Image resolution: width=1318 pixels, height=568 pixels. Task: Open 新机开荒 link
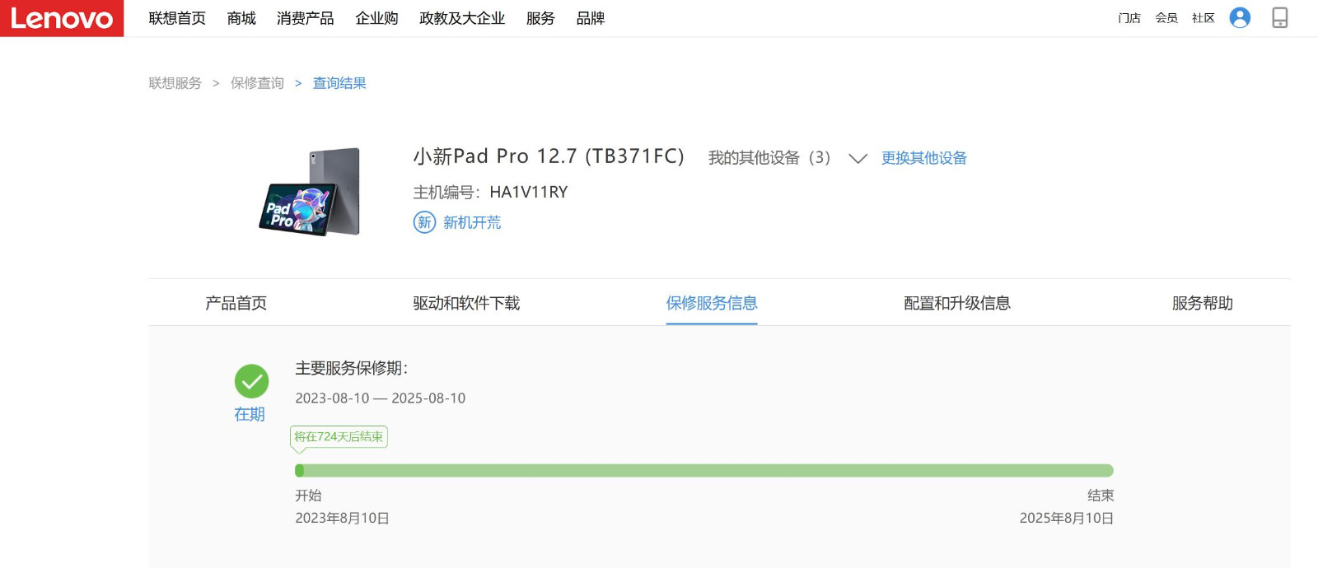point(472,222)
